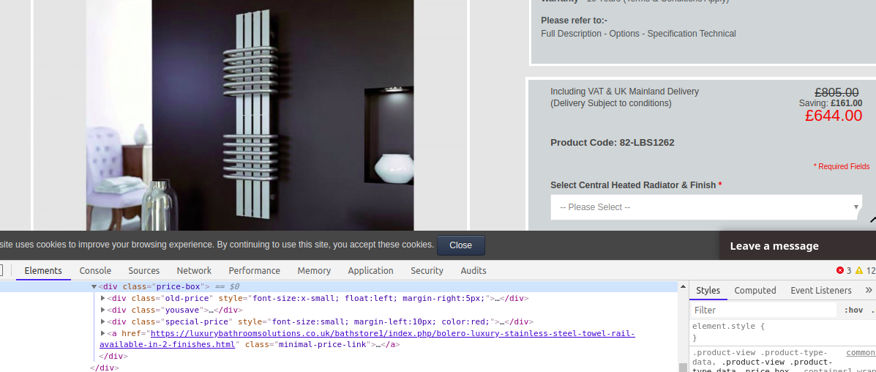The height and width of the screenshot is (372, 876).
Task: Open the Network tab
Action: [194, 271]
